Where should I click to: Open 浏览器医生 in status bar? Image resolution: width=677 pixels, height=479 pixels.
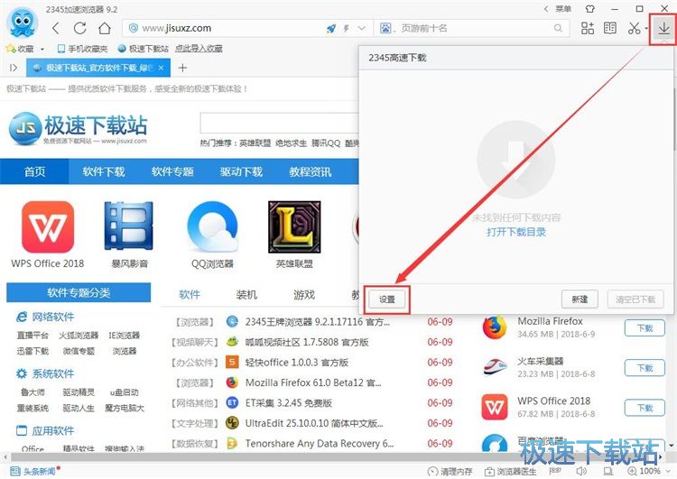coord(510,471)
